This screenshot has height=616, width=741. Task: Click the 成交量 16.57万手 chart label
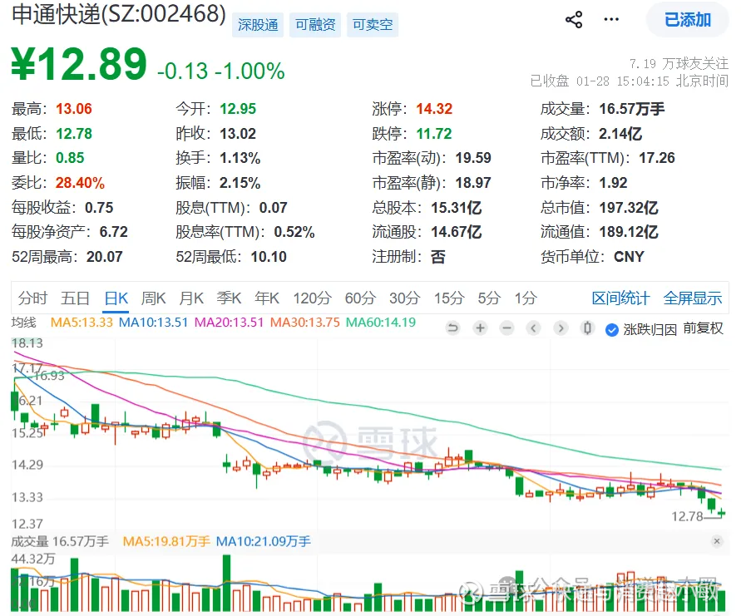tap(60, 541)
